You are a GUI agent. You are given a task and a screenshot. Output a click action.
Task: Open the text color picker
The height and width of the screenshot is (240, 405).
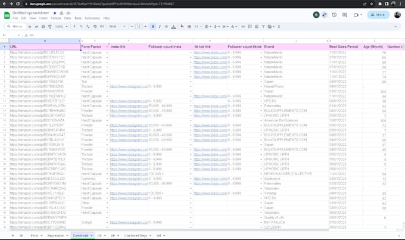pyautogui.click(x=173, y=26)
